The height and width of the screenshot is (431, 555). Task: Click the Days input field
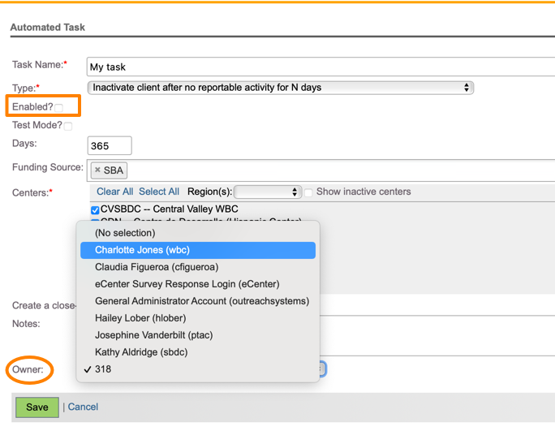coord(110,146)
